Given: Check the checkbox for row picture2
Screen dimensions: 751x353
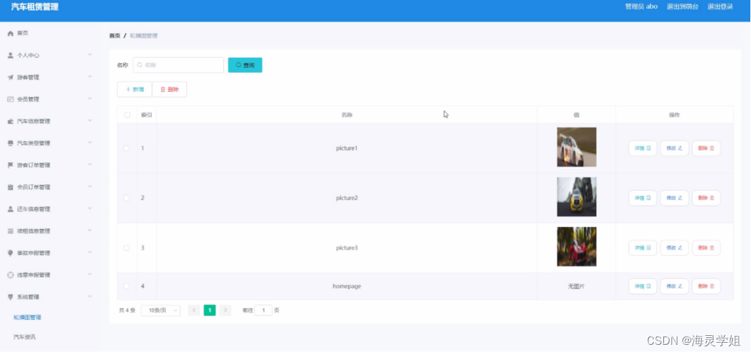Looking at the screenshot, I should 127,198.
